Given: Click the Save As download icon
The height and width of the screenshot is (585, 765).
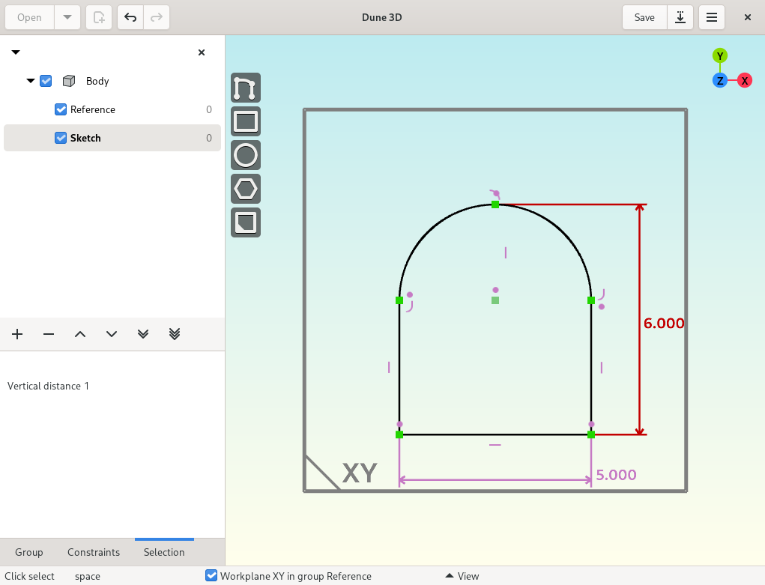Looking at the screenshot, I should click(x=680, y=17).
